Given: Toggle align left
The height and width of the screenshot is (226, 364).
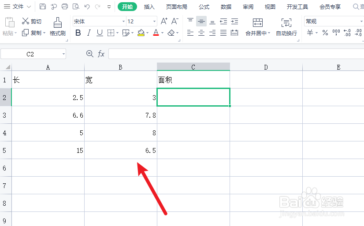Looking at the screenshot, I should 190,33.
